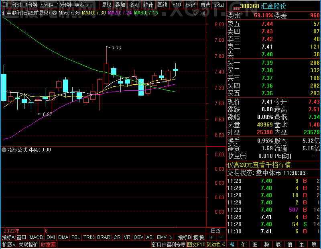Screen dimensions: 321x249
Task: Switch to the MACD indicator
Action: click(37, 237)
